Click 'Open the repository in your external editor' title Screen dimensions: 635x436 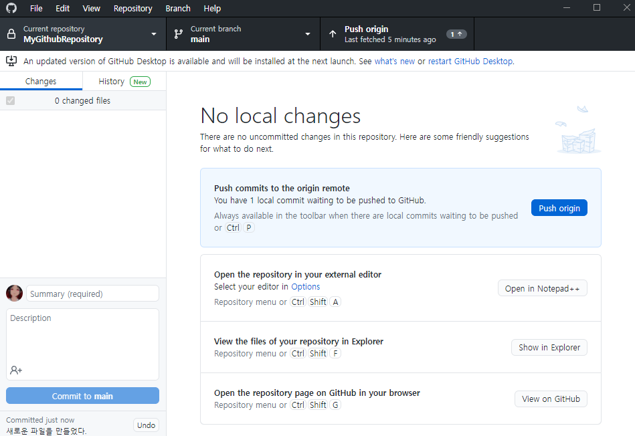click(298, 274)
